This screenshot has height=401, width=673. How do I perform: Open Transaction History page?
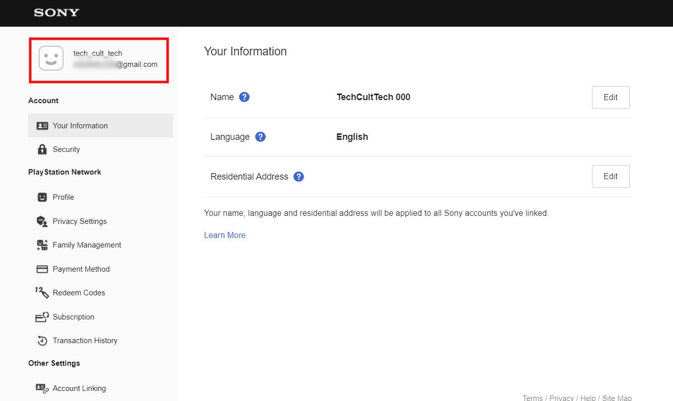[101, 341]
